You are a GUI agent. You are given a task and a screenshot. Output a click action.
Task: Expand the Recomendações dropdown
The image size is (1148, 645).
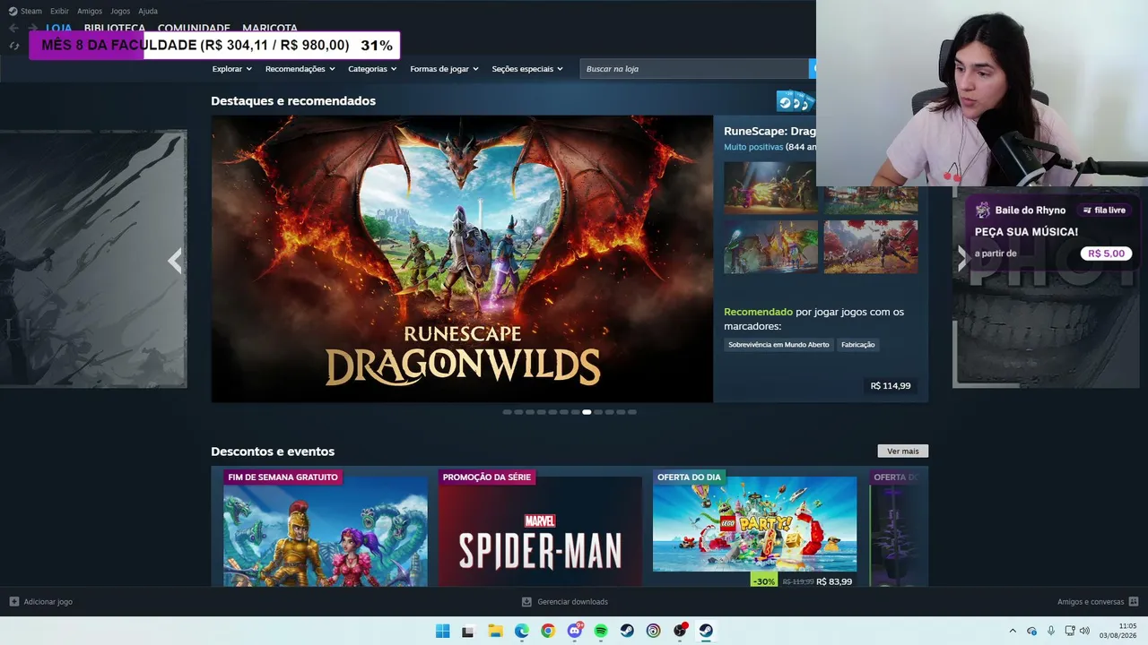pos(300,69)
